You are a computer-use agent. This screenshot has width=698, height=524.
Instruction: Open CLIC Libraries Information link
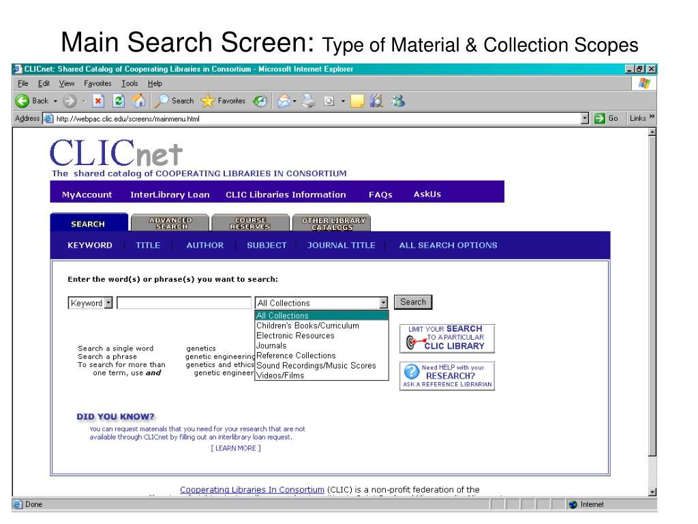286,194
